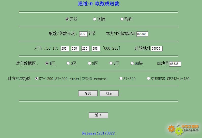This screenshot has width=202, height=138.
Task: Select SIEMENS CP243-1-ISO PLC type
Action: click(148, 78)
